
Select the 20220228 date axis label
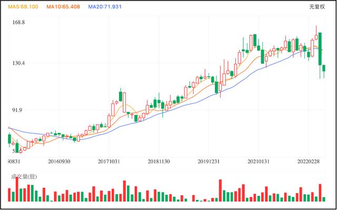click(x=308, y=161)
